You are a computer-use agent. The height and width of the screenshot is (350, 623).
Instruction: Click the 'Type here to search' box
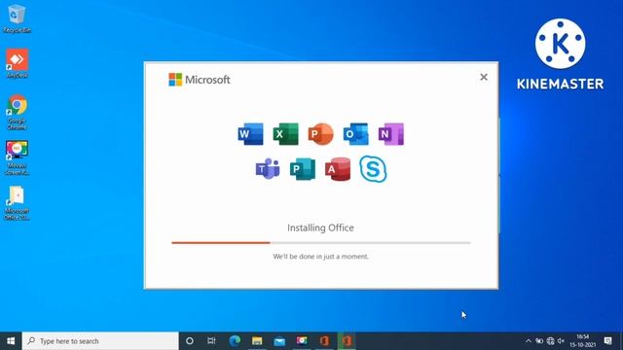100,341
